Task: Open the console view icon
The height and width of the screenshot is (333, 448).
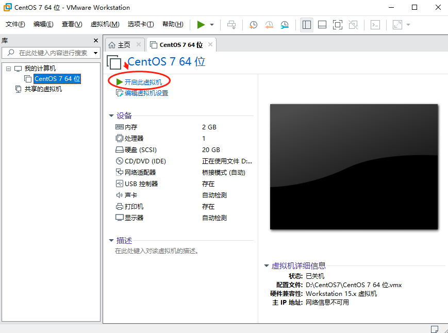Action: pyautogui.click(x=375, y=25)
